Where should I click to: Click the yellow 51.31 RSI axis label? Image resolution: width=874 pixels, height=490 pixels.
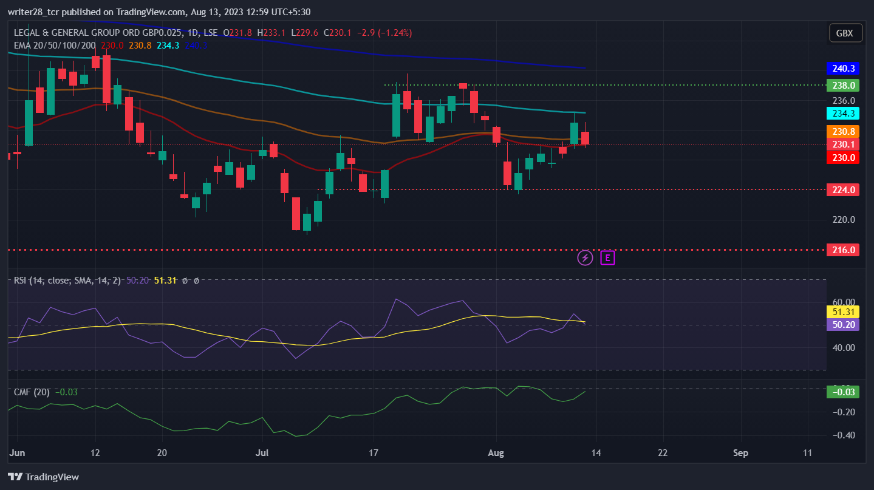(843, 312)
